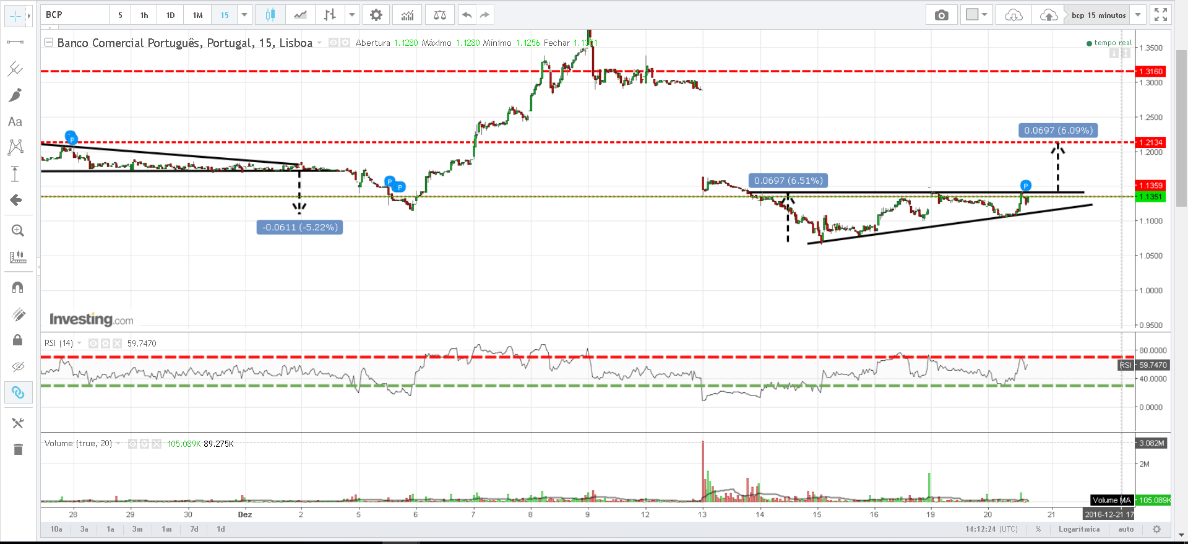Set date range to 1a
This screenshot has width=1188, height=544.
click(111, 529)
